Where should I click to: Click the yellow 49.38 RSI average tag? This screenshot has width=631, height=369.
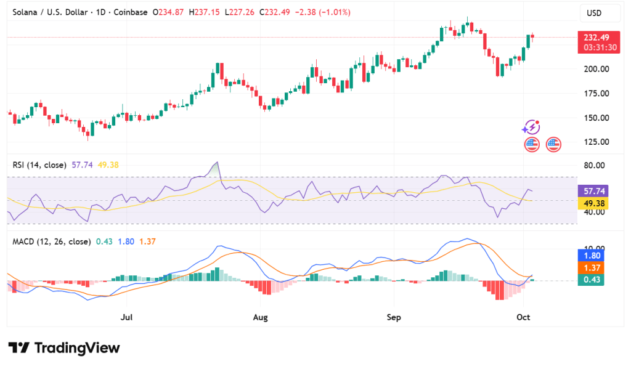tap(596, 203)
